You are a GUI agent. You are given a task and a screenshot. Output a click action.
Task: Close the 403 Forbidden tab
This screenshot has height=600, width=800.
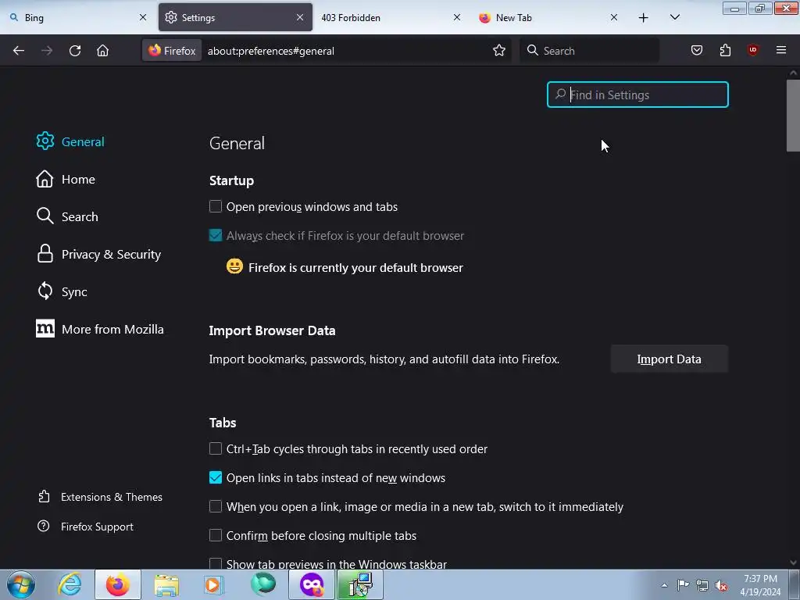(x=456, y=17)
